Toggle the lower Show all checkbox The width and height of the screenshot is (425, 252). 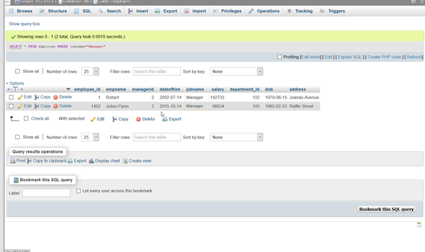pyautogui.click(x=17, y=137)
